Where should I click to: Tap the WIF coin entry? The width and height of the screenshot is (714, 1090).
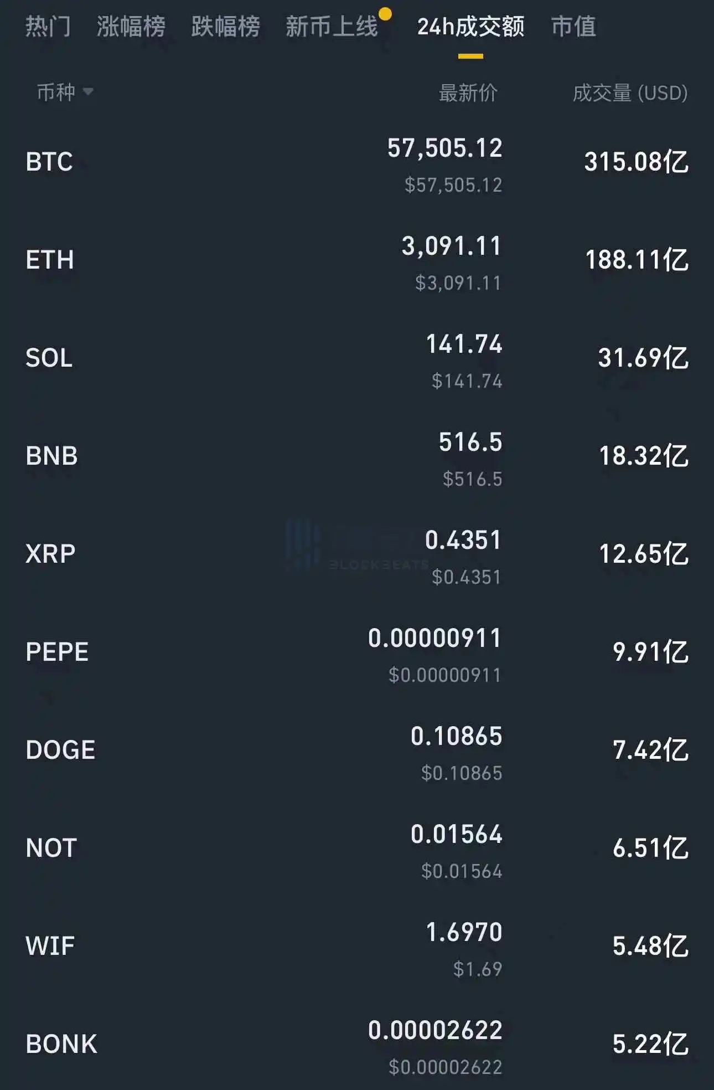50,946
